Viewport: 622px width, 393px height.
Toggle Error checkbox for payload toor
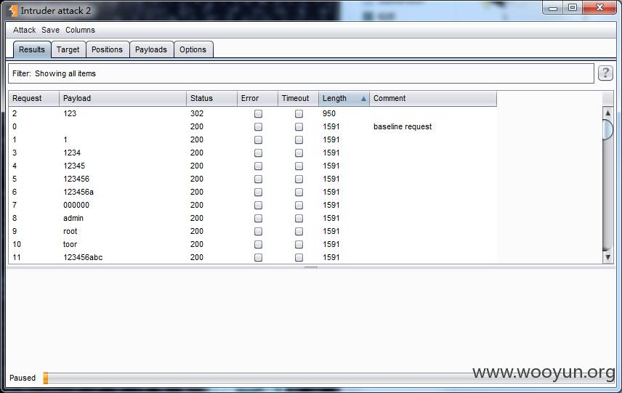[x=258, y=245]
